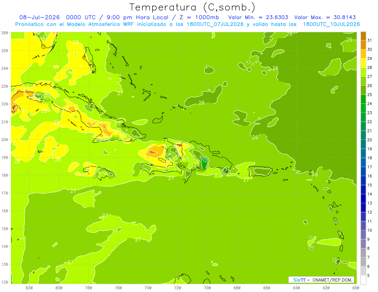The height and width of the screenshot is (292, 378).
Task: Click the "22N" latitude axis label
Action: point(5,104)
